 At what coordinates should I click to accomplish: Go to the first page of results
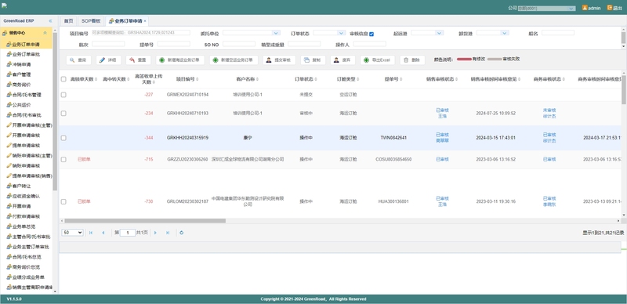(91, 233)
